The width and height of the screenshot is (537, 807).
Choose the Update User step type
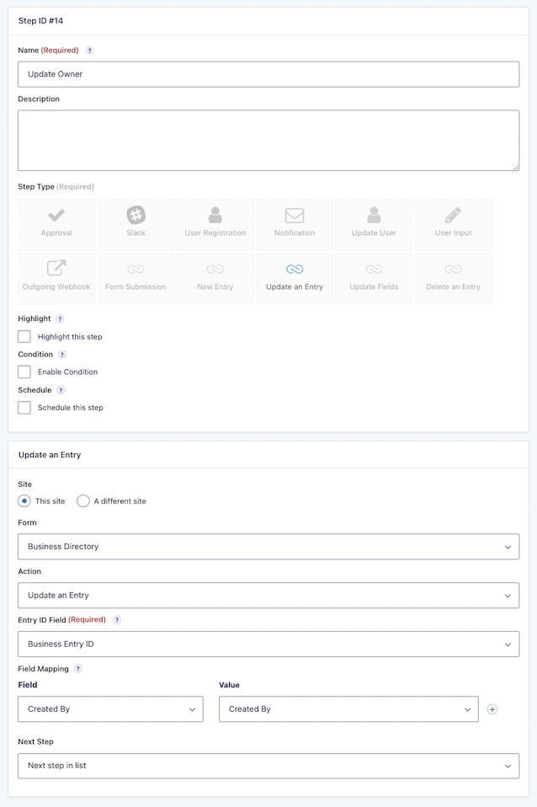tap(374, 224)
